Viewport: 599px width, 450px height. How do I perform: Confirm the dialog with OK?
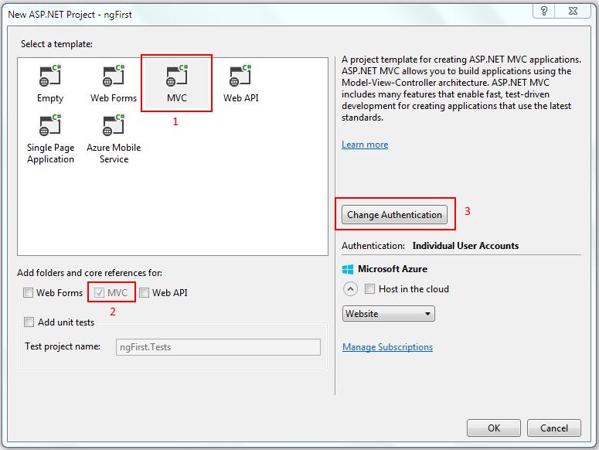coord(494,428)
